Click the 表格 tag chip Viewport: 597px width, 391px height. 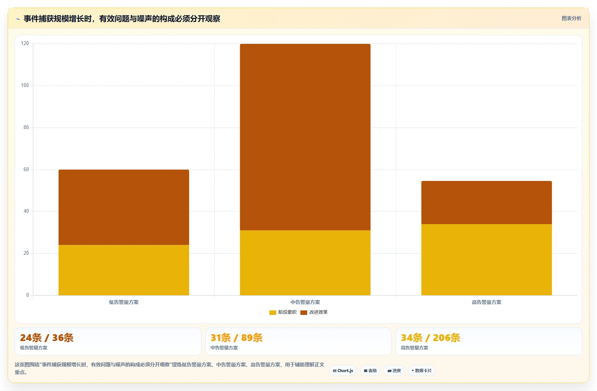(x=370, y=371)
